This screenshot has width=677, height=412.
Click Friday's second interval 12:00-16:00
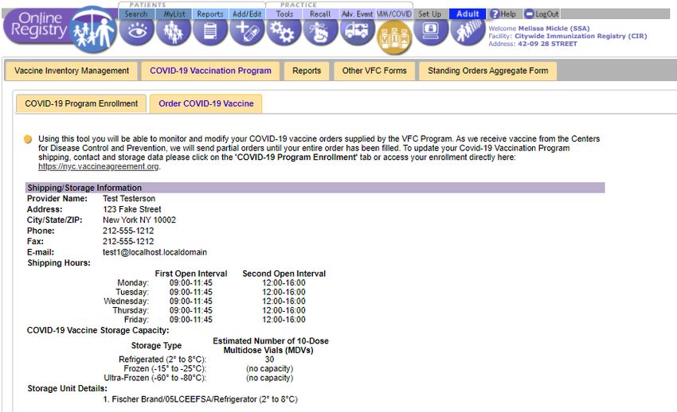(284, 320)
